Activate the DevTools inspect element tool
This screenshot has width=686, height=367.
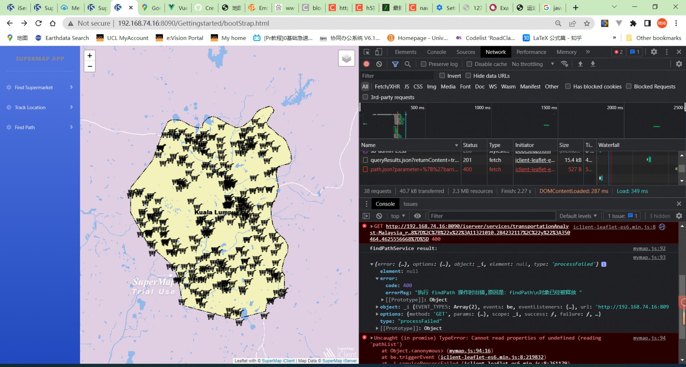366,52
